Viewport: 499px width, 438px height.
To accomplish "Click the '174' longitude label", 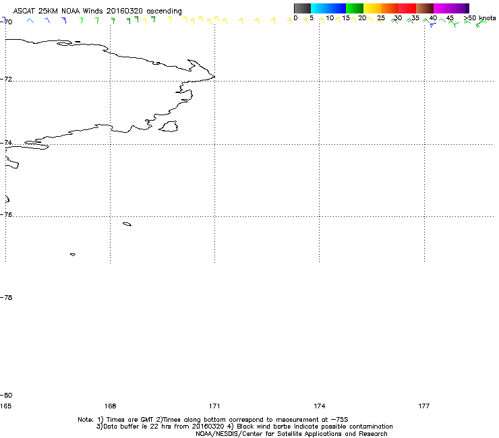I will tap(319, 406).
